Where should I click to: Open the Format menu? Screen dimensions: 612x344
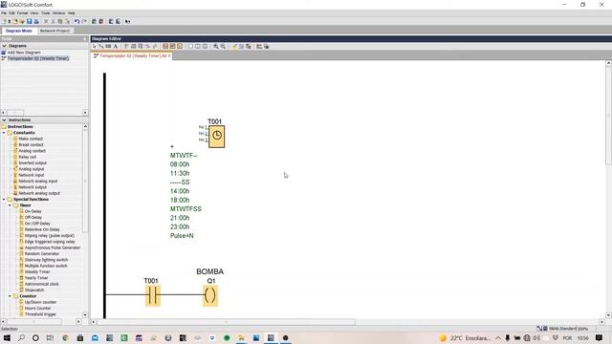click(x=22, y=12)
